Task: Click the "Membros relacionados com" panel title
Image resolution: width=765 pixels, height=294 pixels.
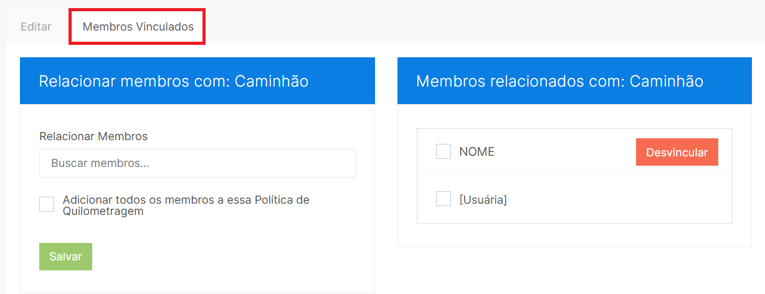Action: [521, 81]
